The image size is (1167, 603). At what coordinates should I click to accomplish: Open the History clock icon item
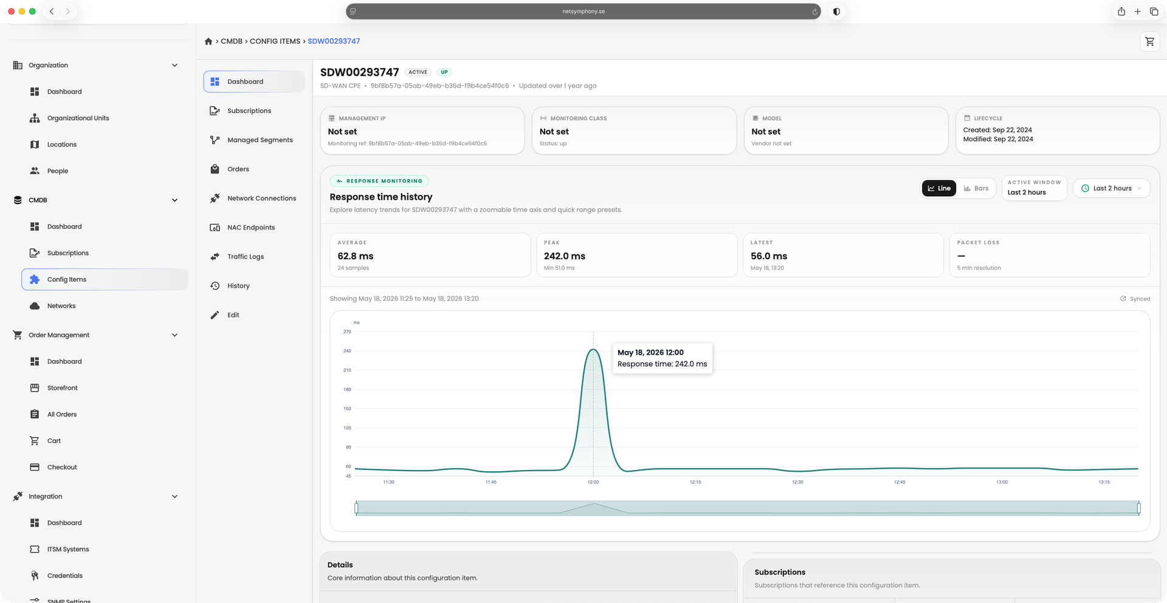click(215, 286)
